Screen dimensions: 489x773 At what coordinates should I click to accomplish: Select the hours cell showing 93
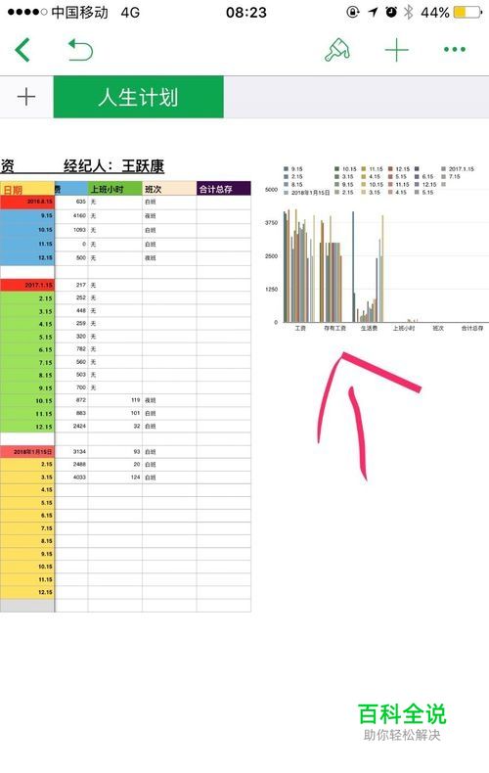pos(115,452)
